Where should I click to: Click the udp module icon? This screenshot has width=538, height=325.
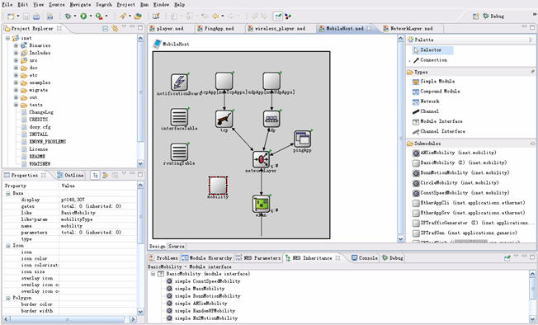click(x=271, y=119)
